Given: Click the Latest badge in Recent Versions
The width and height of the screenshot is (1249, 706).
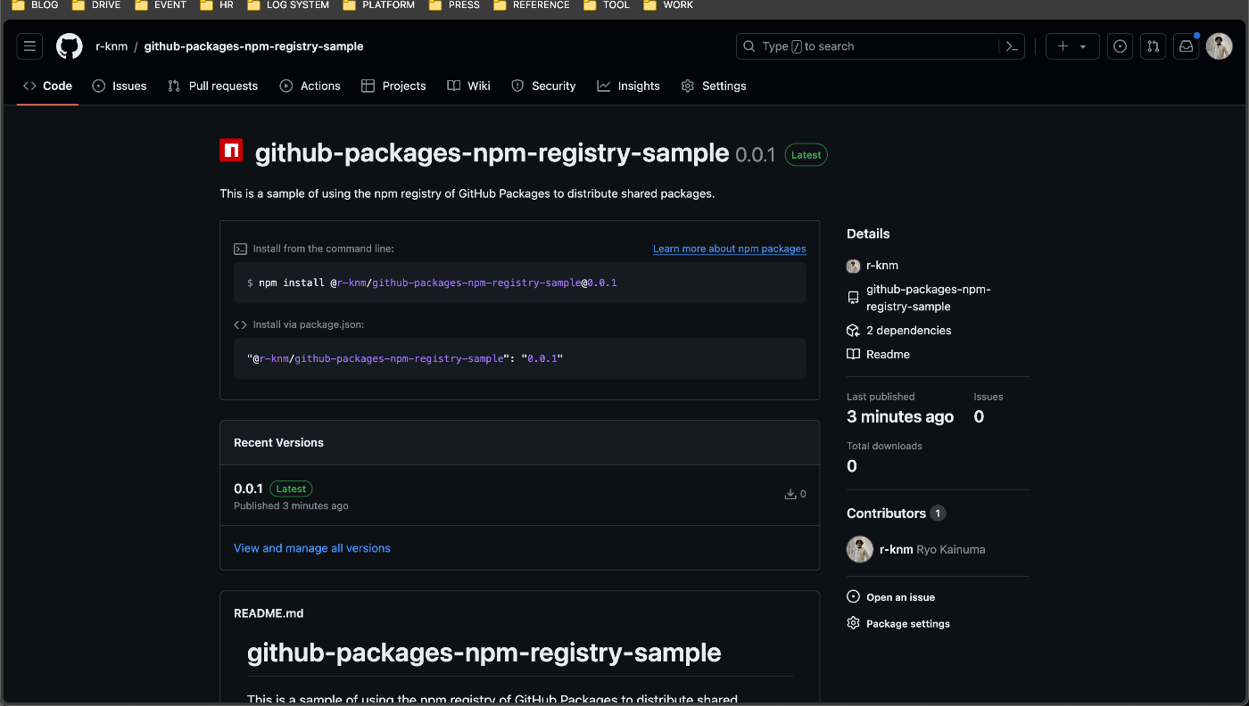Looking at the screenshot, I should (291, 488).
